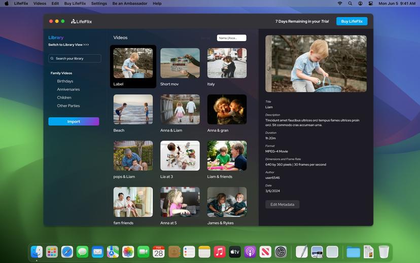Select the Anna & gran video thumbnail
This screenshot has width=420, height=263.
point(227,109)
